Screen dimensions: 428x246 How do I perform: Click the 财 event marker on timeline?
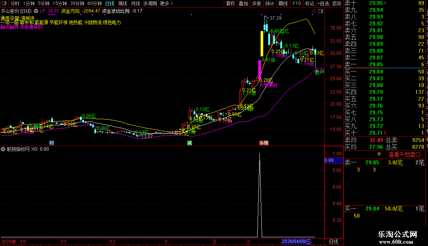[x=52, y=143]
